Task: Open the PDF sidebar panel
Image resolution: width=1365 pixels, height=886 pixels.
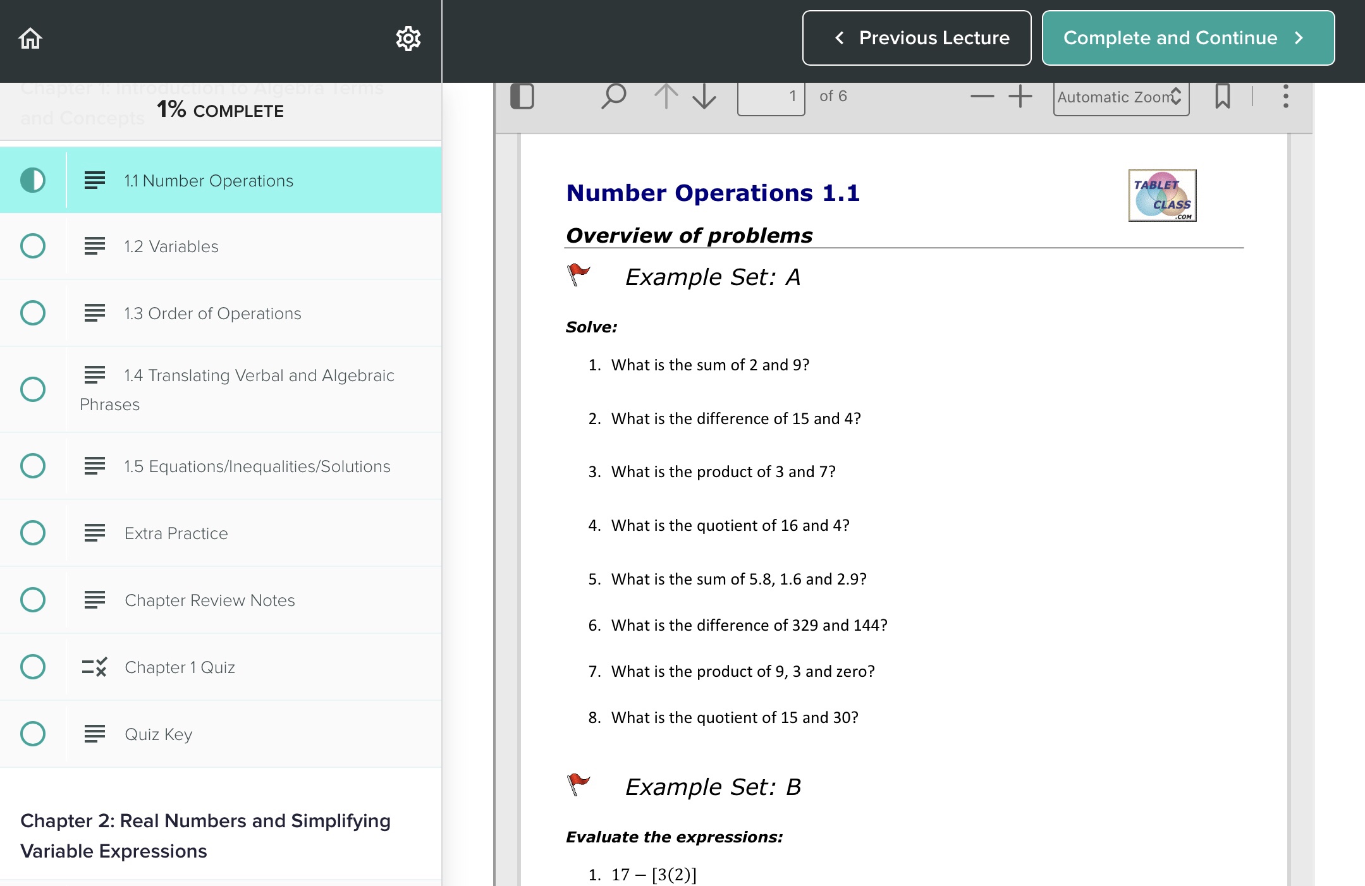Action: pos(522,96)
